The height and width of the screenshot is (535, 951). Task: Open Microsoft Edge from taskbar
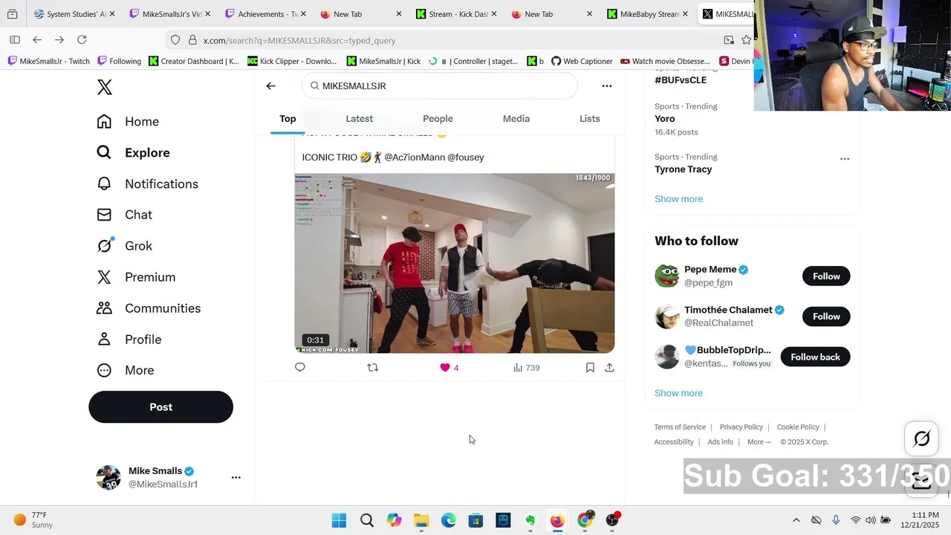pyautogui.click(x=449, y=520)
